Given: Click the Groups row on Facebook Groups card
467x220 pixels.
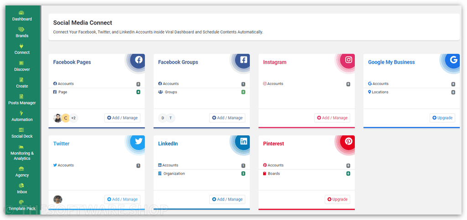Looking at the screenshot, I should pyautogui.click(x=202, y=92).
